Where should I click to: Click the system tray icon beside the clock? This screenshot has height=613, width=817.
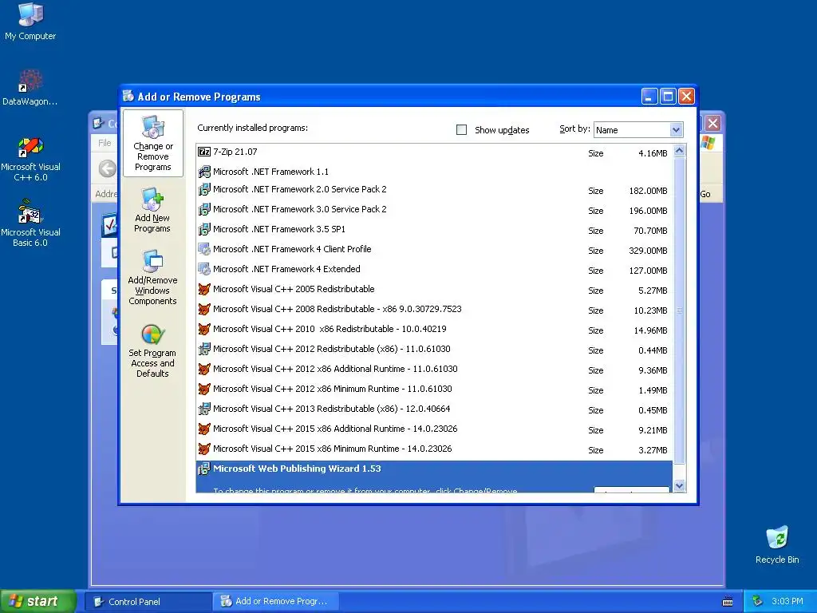click(758, 602)
